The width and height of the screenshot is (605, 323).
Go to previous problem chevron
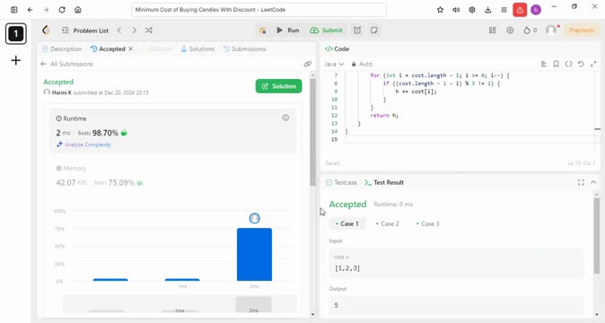click(119, 31)
